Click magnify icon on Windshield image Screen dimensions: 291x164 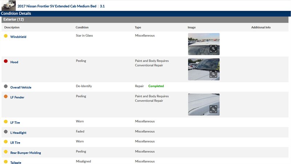click(214, 49)
